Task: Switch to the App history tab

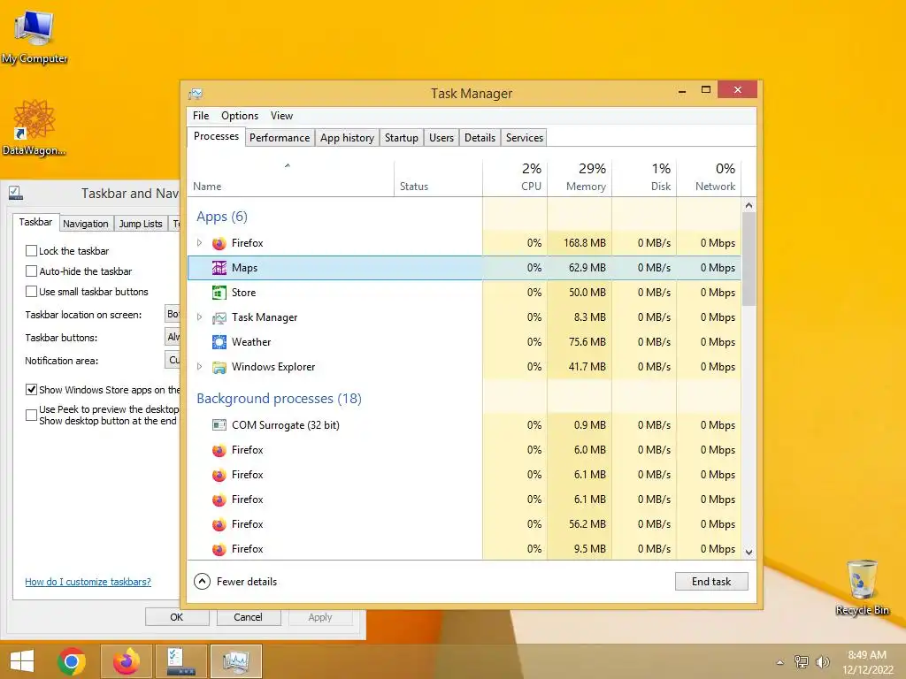Action: 347,138
